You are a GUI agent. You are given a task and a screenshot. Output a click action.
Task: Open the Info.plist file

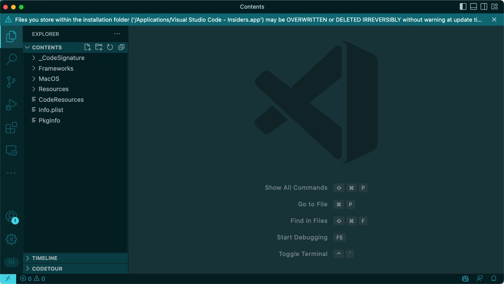(75, 110)
